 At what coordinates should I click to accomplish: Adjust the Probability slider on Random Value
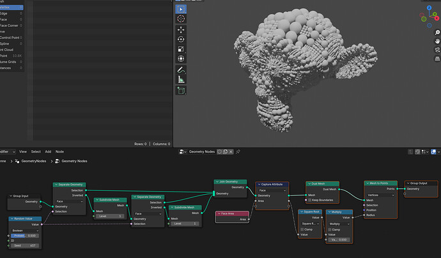(x=25, y=236)
